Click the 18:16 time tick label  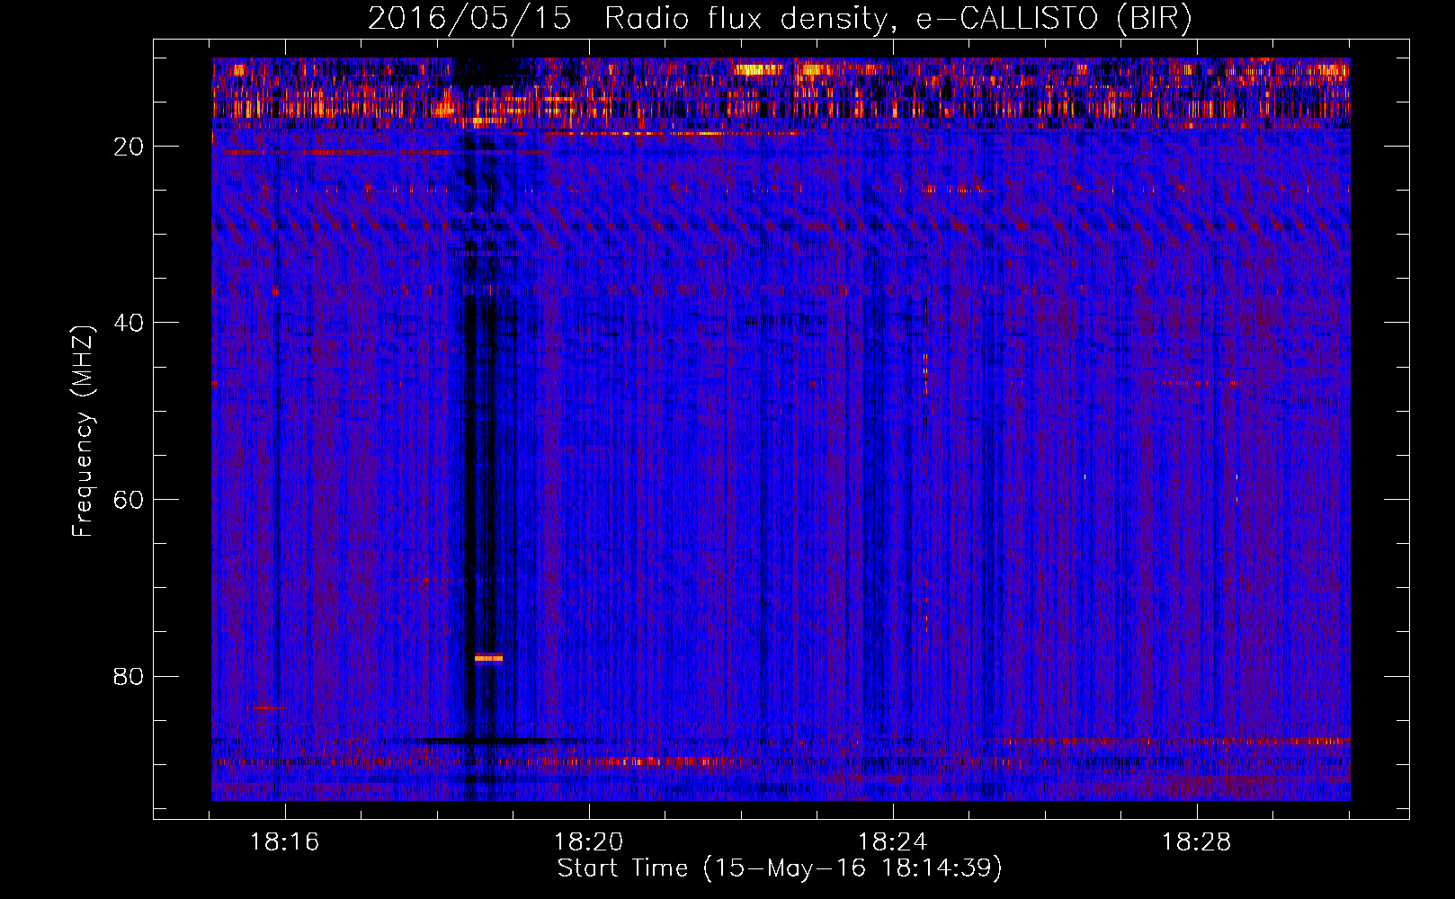point(284,842)
